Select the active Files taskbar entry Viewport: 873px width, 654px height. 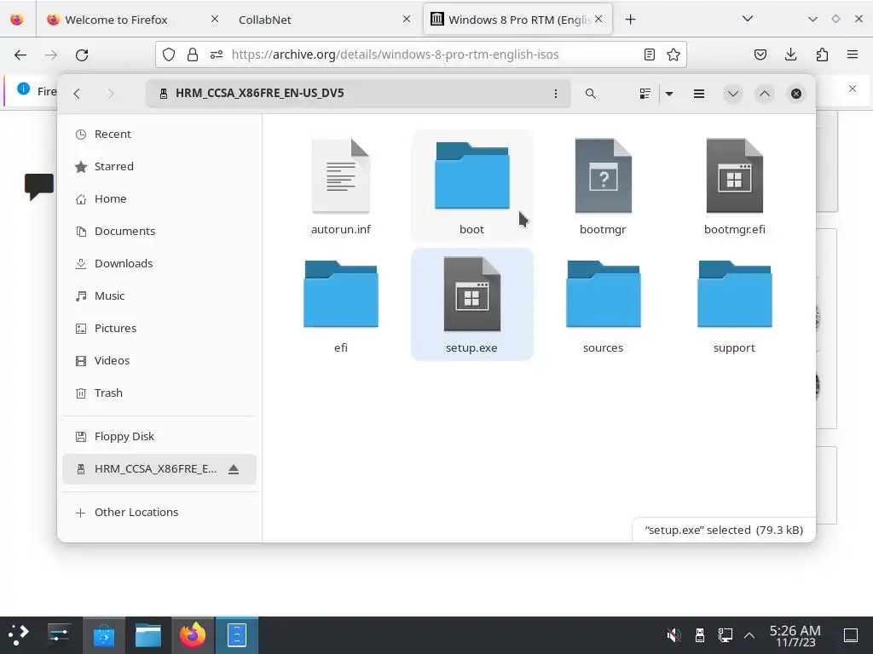(x=237, y=634)
